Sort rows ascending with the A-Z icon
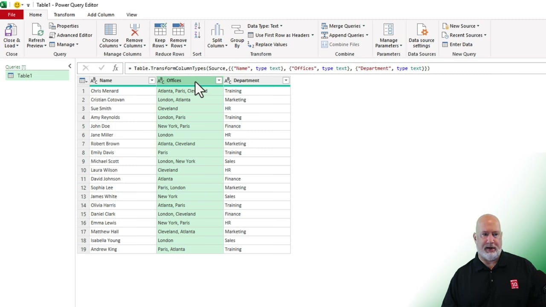 [x=197, y=26]
